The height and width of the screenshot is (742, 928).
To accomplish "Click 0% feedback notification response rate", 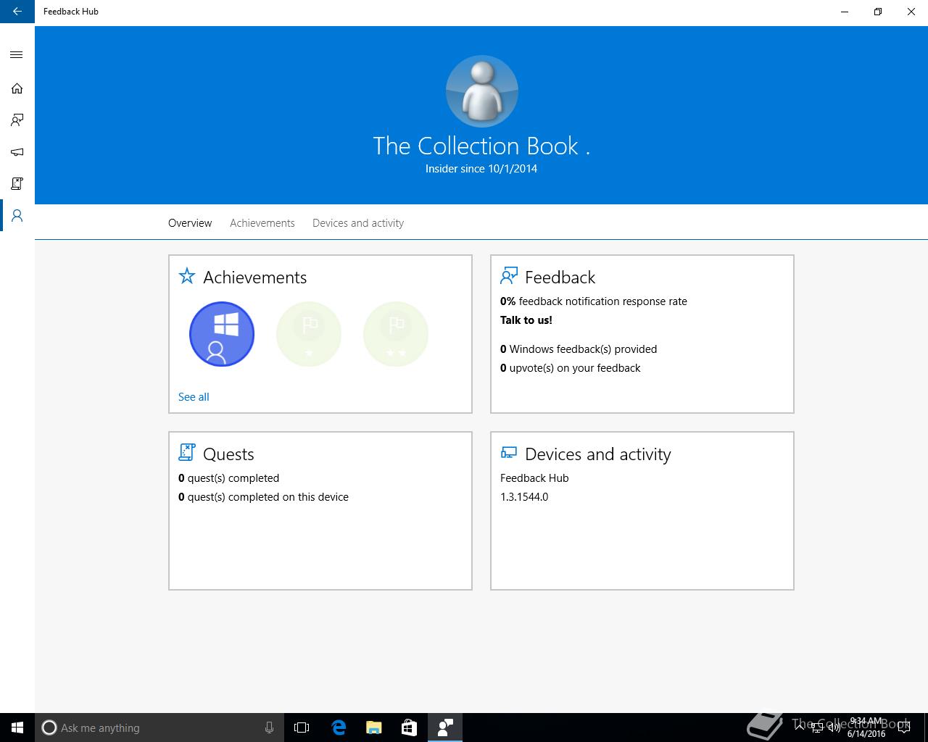I will [594, 301].
